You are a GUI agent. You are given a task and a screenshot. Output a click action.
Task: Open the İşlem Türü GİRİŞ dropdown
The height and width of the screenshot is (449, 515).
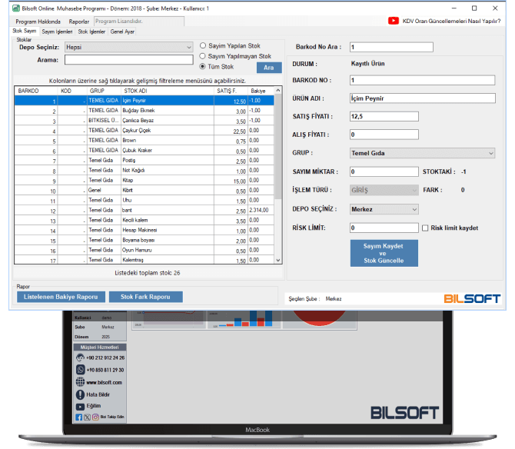[x=384, y=190]
